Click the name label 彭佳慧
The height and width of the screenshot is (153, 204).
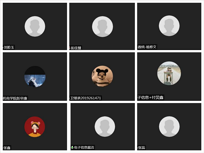click(76, 48)
